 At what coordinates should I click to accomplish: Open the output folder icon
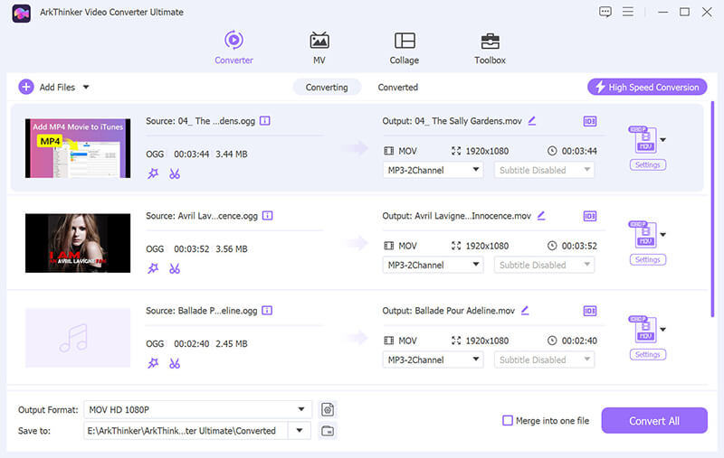(328, 431)
